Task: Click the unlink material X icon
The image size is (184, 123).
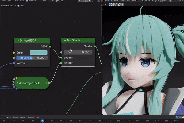Action: pyautogui.click(x=90, y=1)
